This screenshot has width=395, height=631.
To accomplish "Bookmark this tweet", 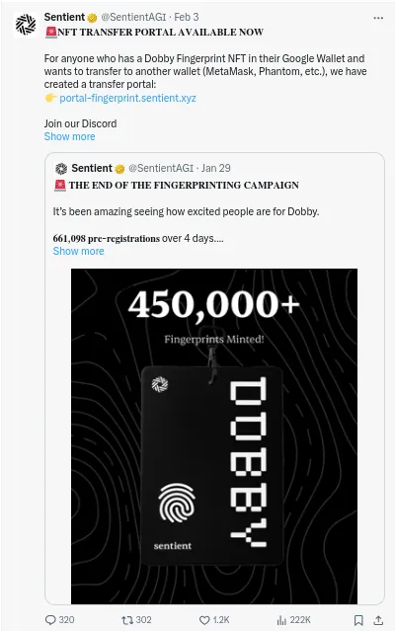I will [358, 620].
